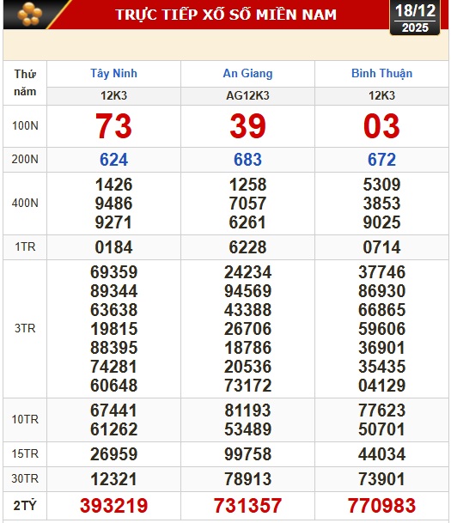This screenshot has width=451, height=523.
Task: Select the 400N number 5309
Action: tap(382, 185)
